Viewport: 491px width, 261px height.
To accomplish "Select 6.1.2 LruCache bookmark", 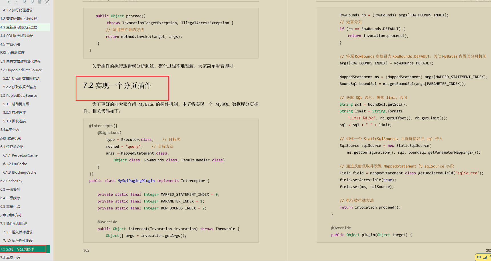I will [15, 164].
